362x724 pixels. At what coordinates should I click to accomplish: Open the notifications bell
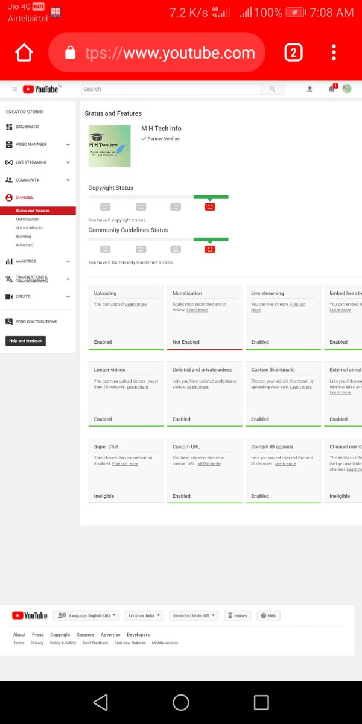click(x=331, y=89)
